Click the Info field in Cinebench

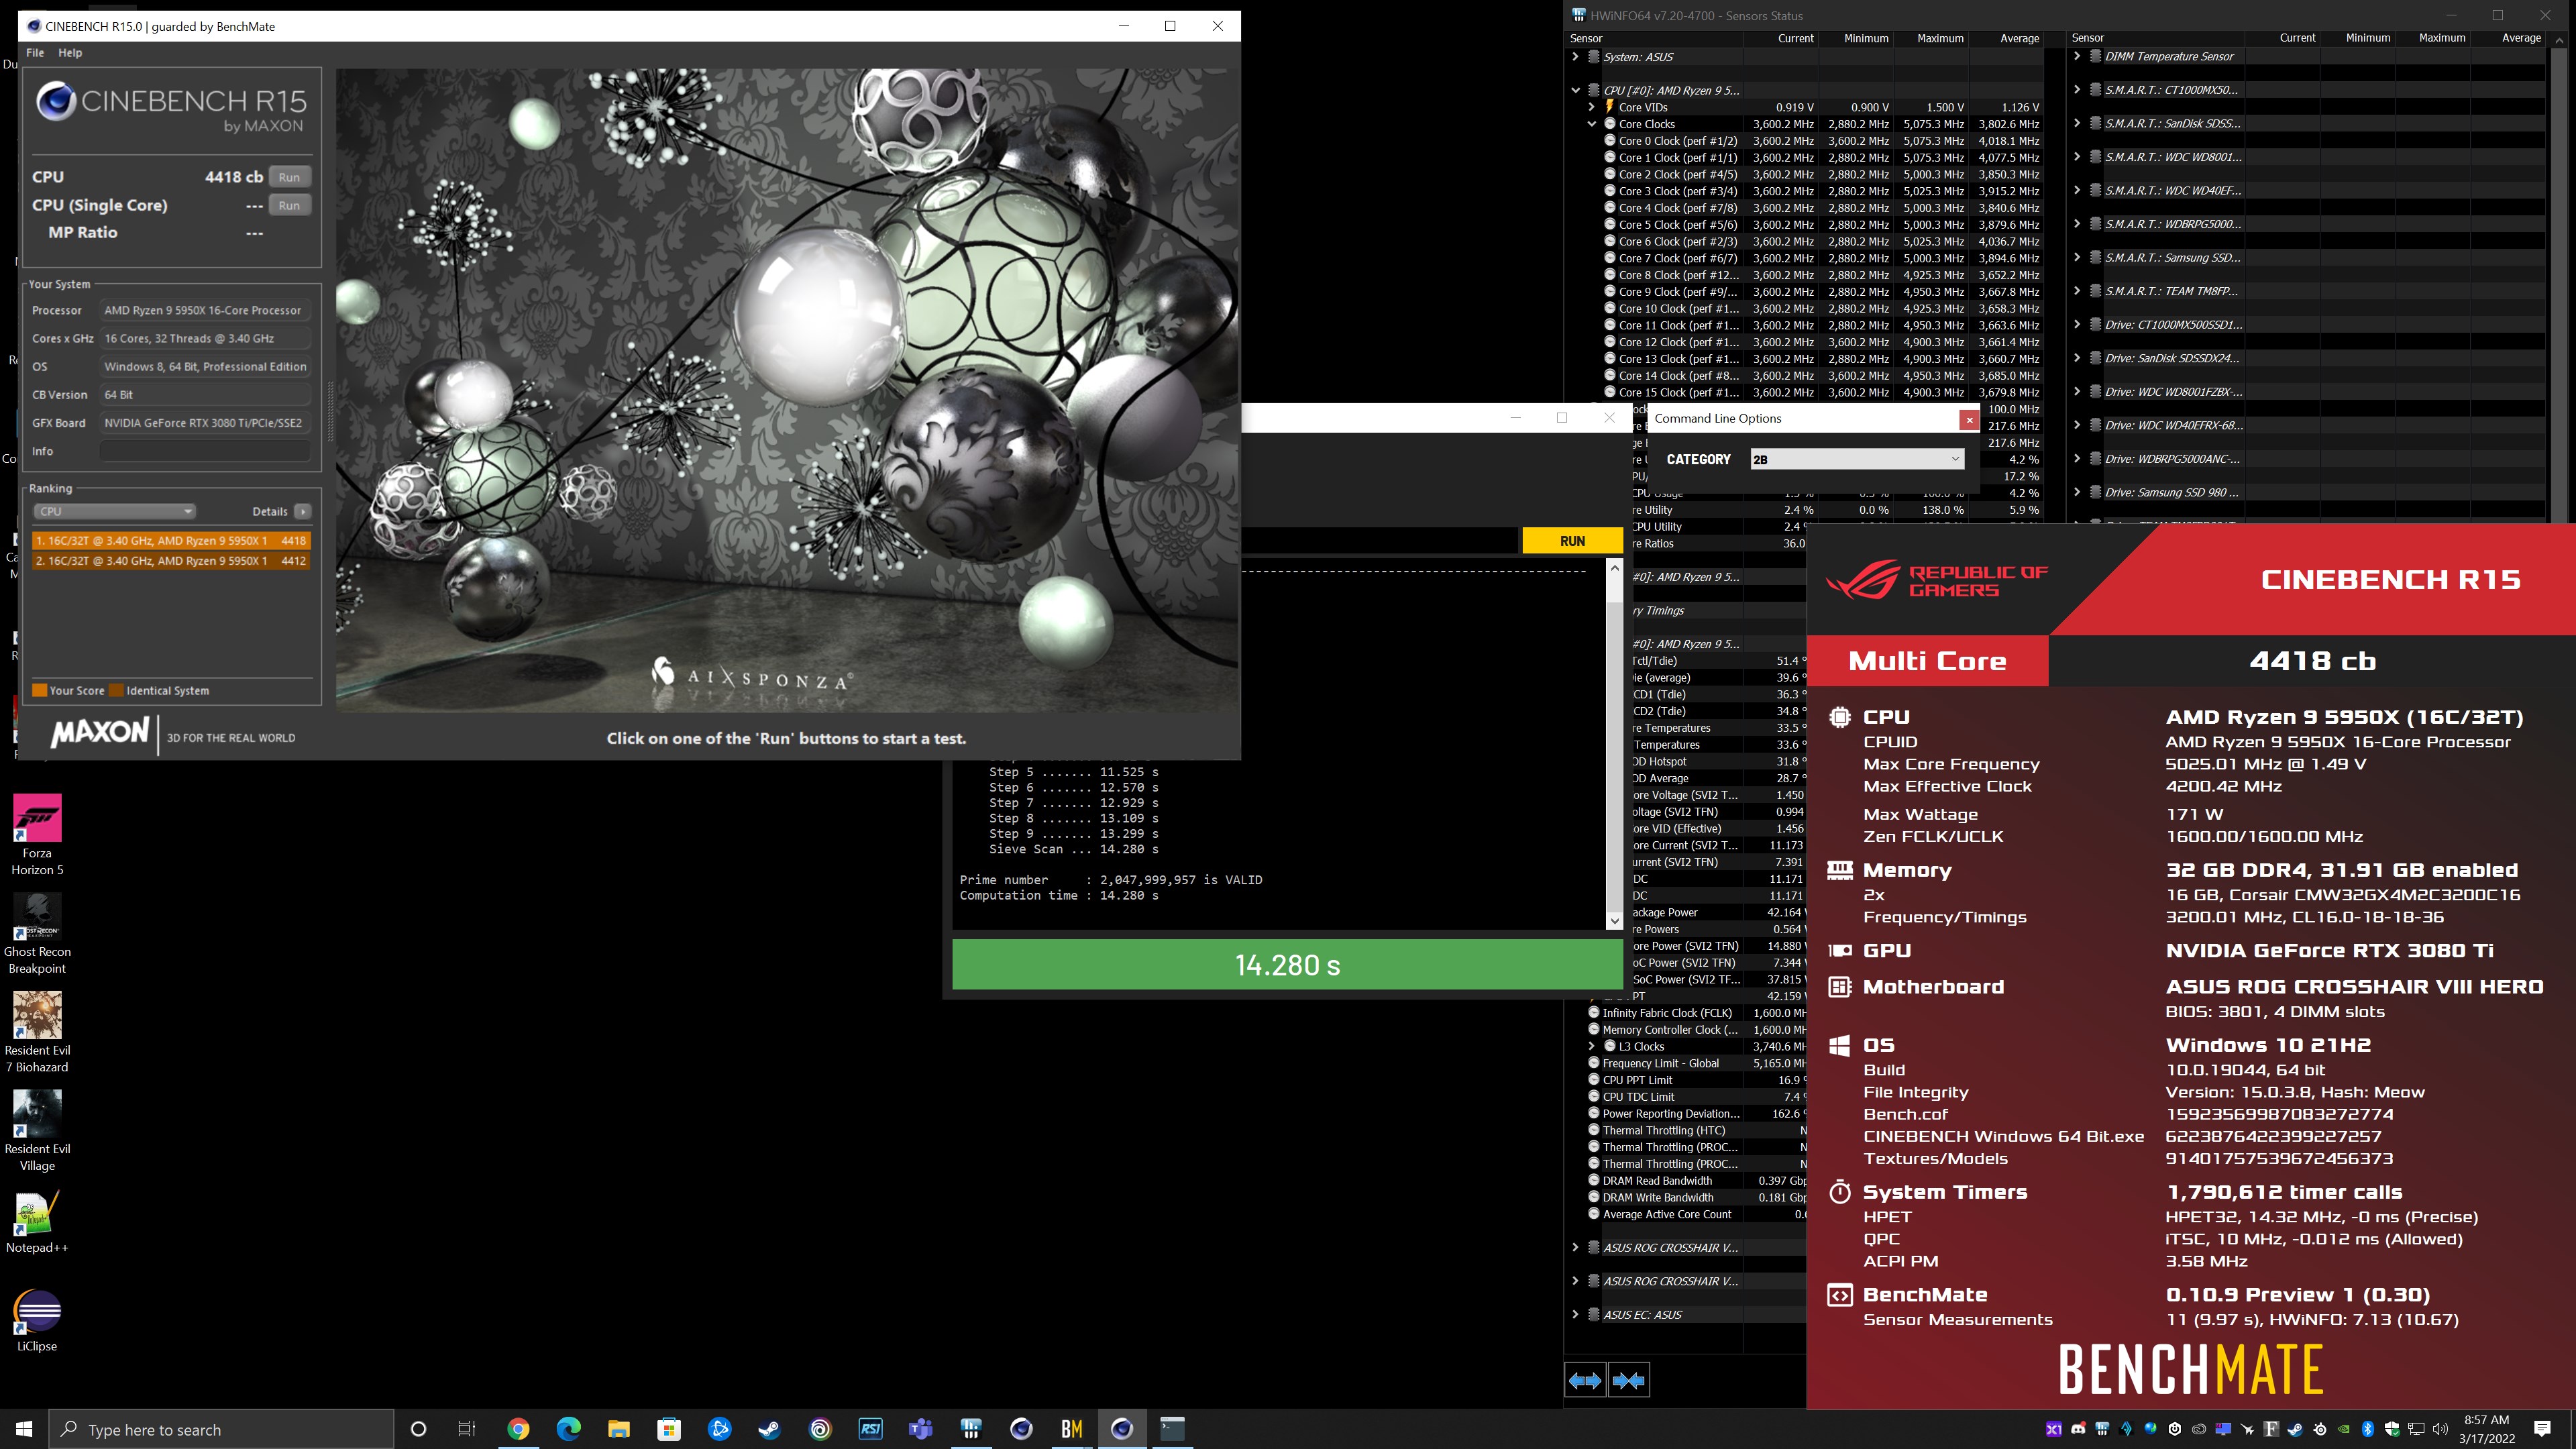point(205,451)
